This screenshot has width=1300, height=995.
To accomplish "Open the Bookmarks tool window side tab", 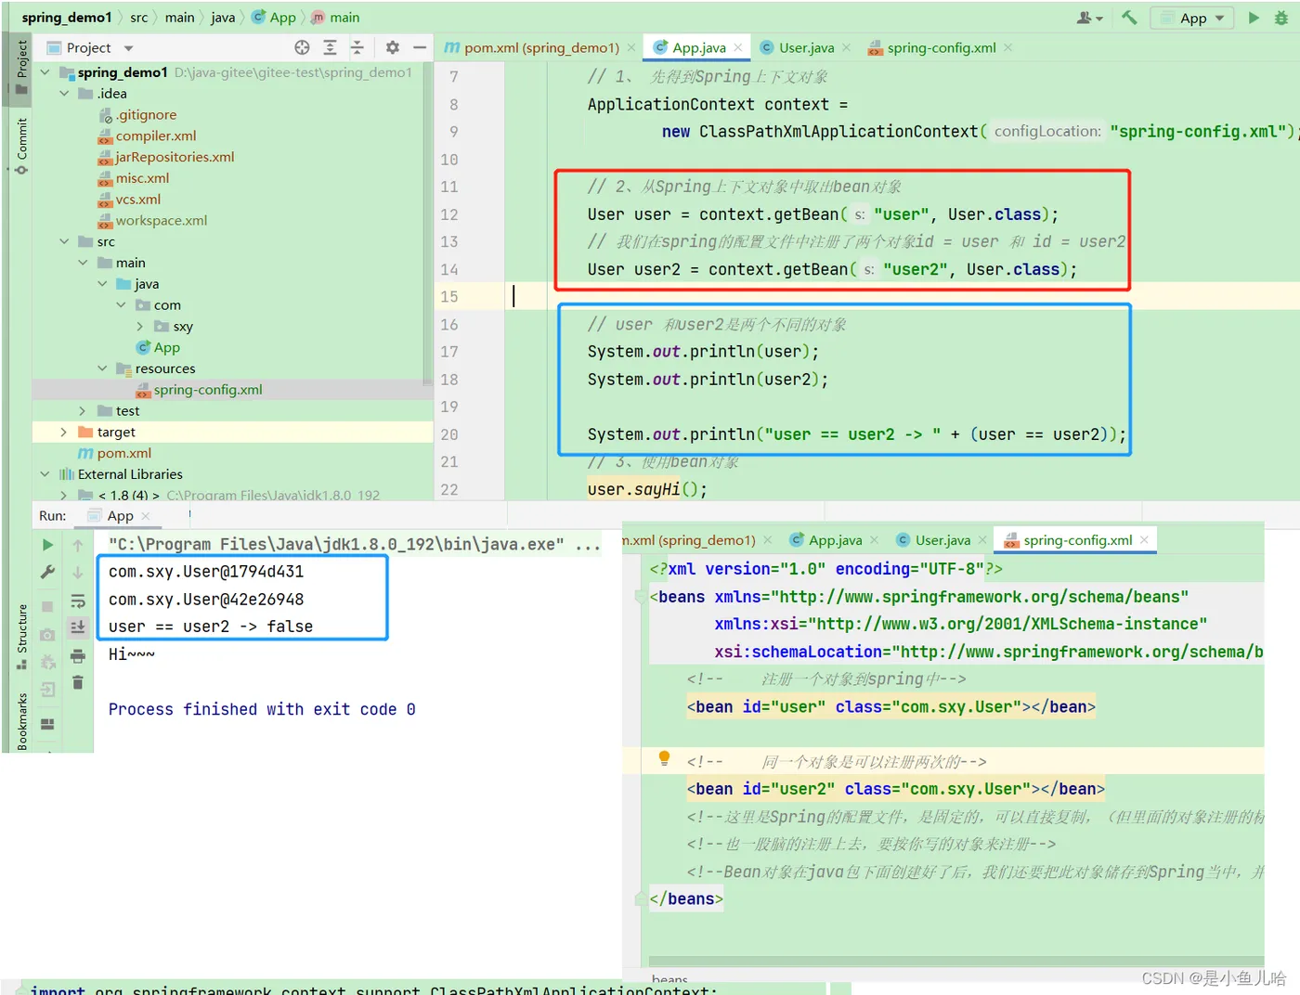I will click(x=21, y=721).
